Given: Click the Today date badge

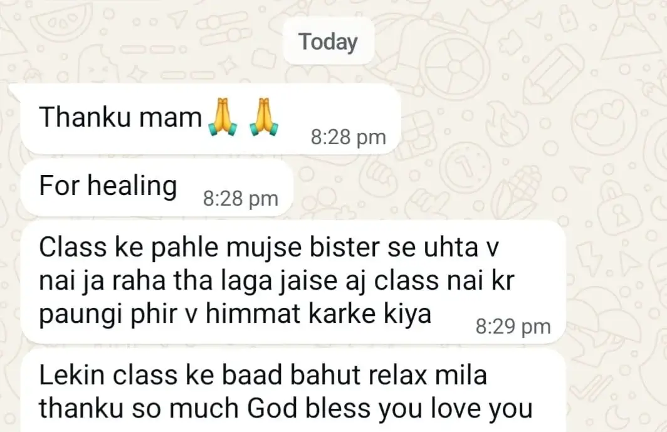Looking at the screenshot, I should point(328,42).
